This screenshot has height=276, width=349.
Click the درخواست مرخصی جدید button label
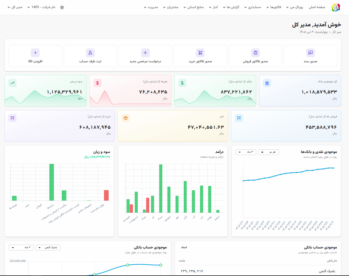(x=145, y=61)
